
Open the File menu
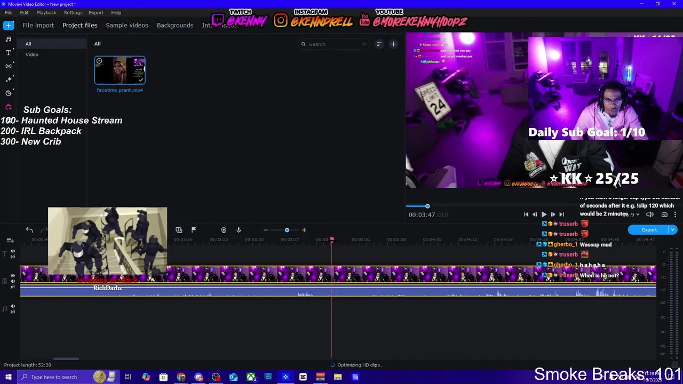9,12
